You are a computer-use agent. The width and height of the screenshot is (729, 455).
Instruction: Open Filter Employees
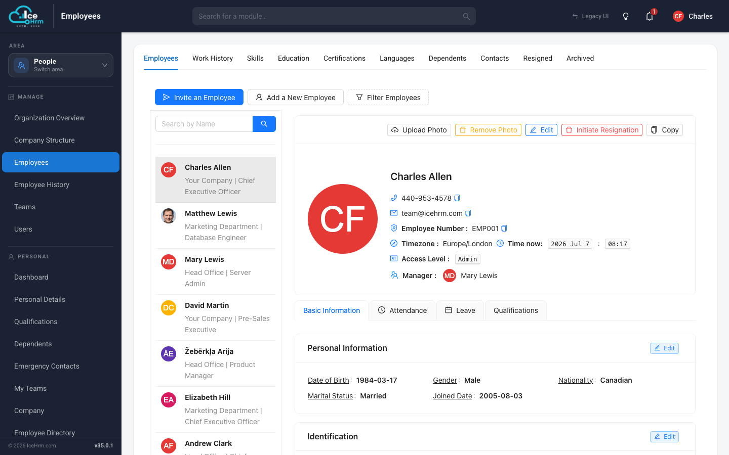tap(388, 97)
